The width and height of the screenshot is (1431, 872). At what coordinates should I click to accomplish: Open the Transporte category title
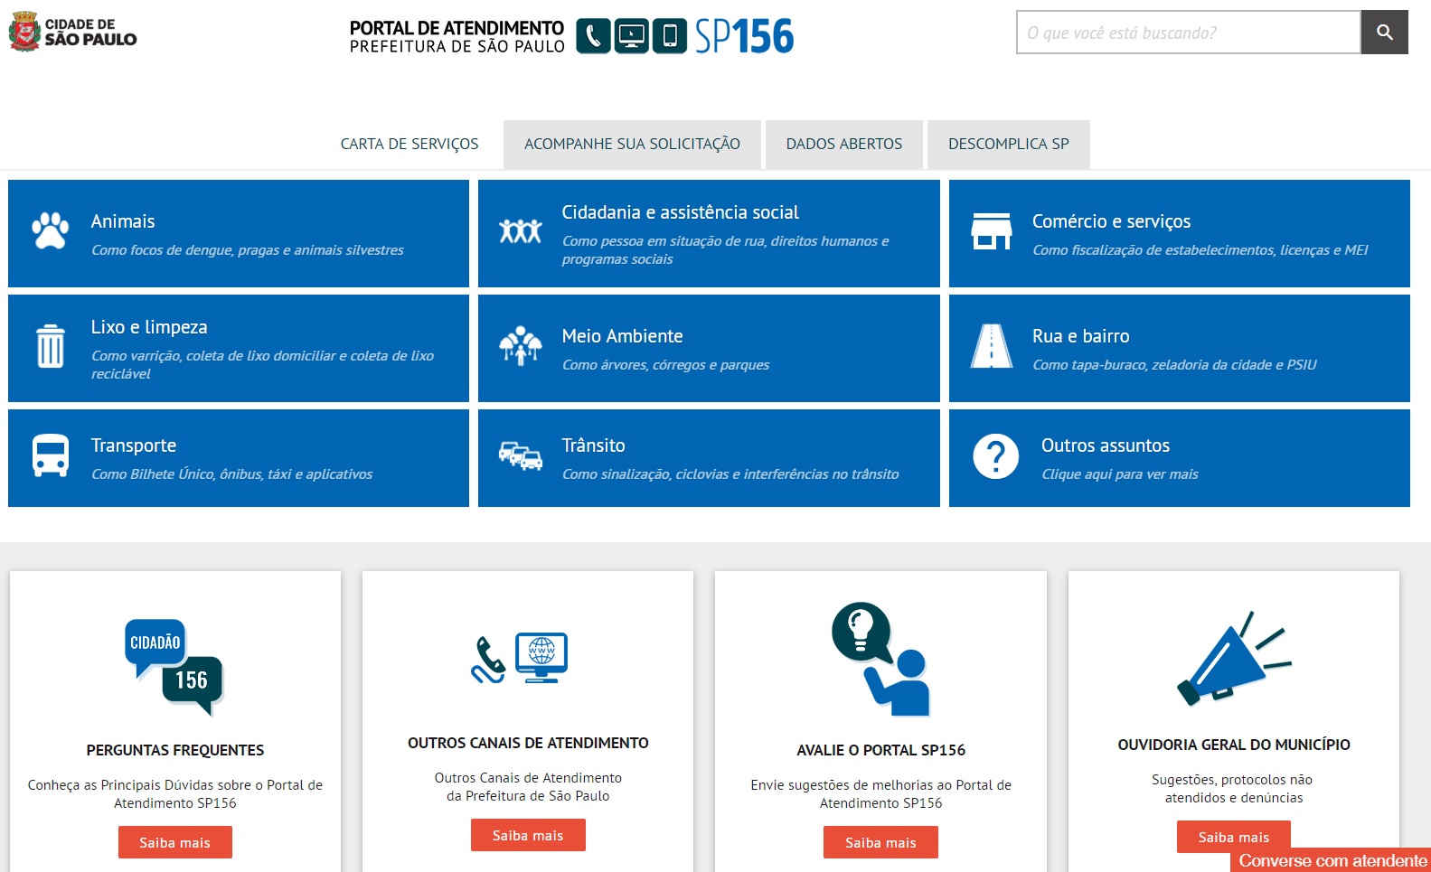(x=134, y=445)
